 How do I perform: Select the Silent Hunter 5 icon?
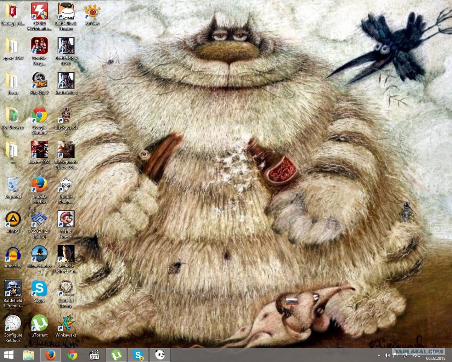tap(39, 254)
